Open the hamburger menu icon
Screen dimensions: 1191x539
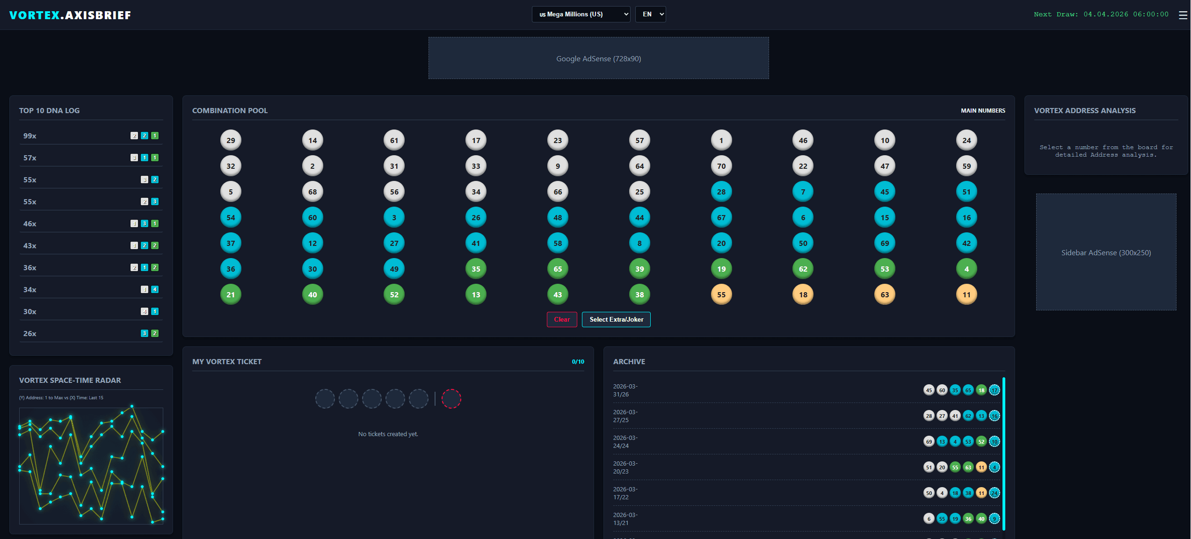[1183, 15]
